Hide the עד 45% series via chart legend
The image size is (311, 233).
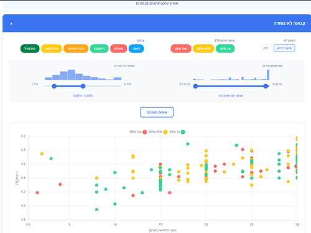pyautogui.click(x=177, y=132)
